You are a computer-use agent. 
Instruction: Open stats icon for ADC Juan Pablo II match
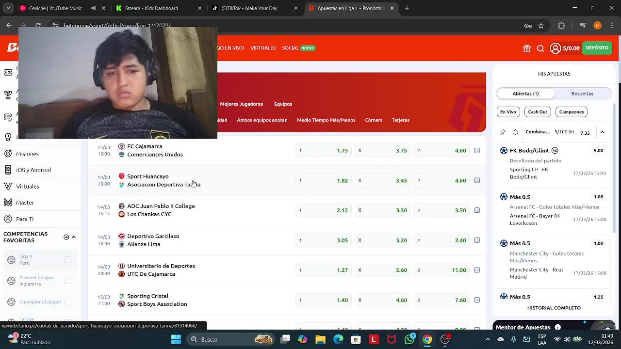(x=477, y=210)
